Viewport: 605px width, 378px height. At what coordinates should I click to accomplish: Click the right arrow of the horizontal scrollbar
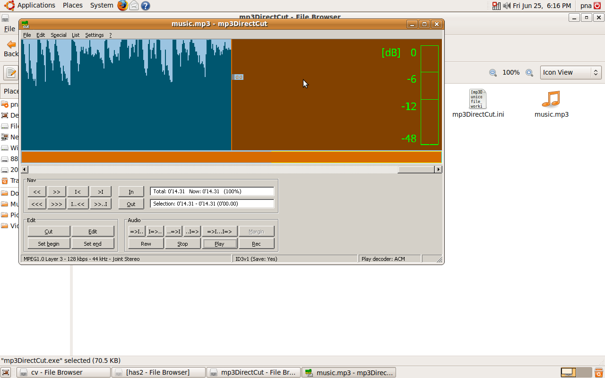[x=438, y=169]
